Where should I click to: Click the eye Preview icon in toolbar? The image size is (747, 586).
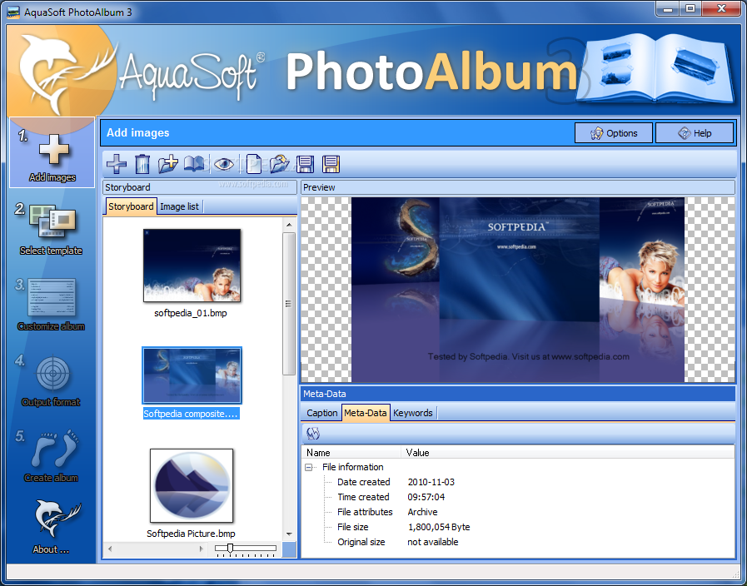(223, 165)
